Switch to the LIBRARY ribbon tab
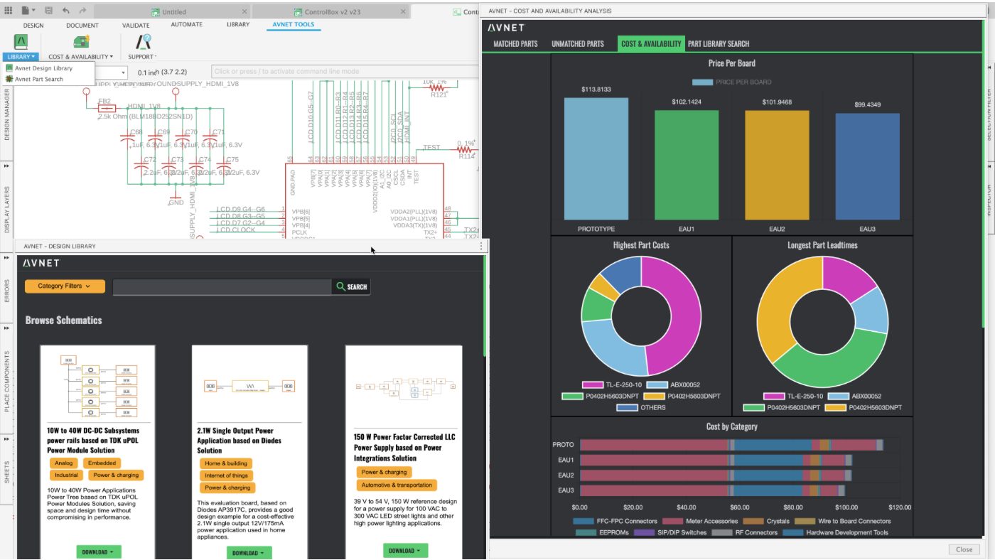Viewport: 995px width, 560px height. pos(238,25)
